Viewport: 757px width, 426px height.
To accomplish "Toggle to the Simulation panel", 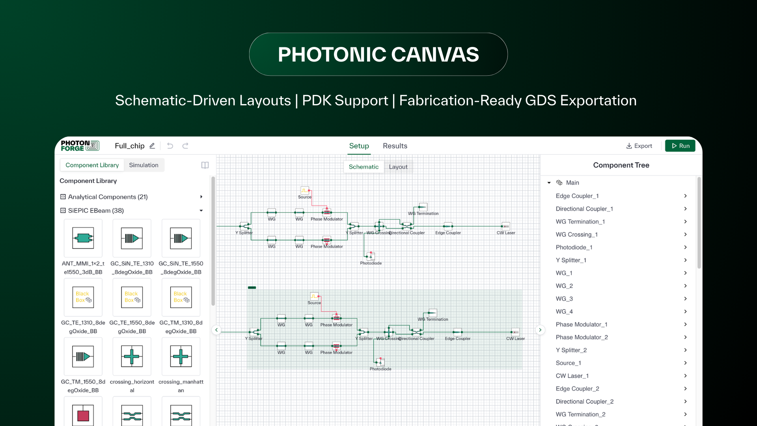I will pos(144,165).
